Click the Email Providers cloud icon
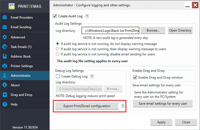200x130 pixels. [x=5, y=18]
